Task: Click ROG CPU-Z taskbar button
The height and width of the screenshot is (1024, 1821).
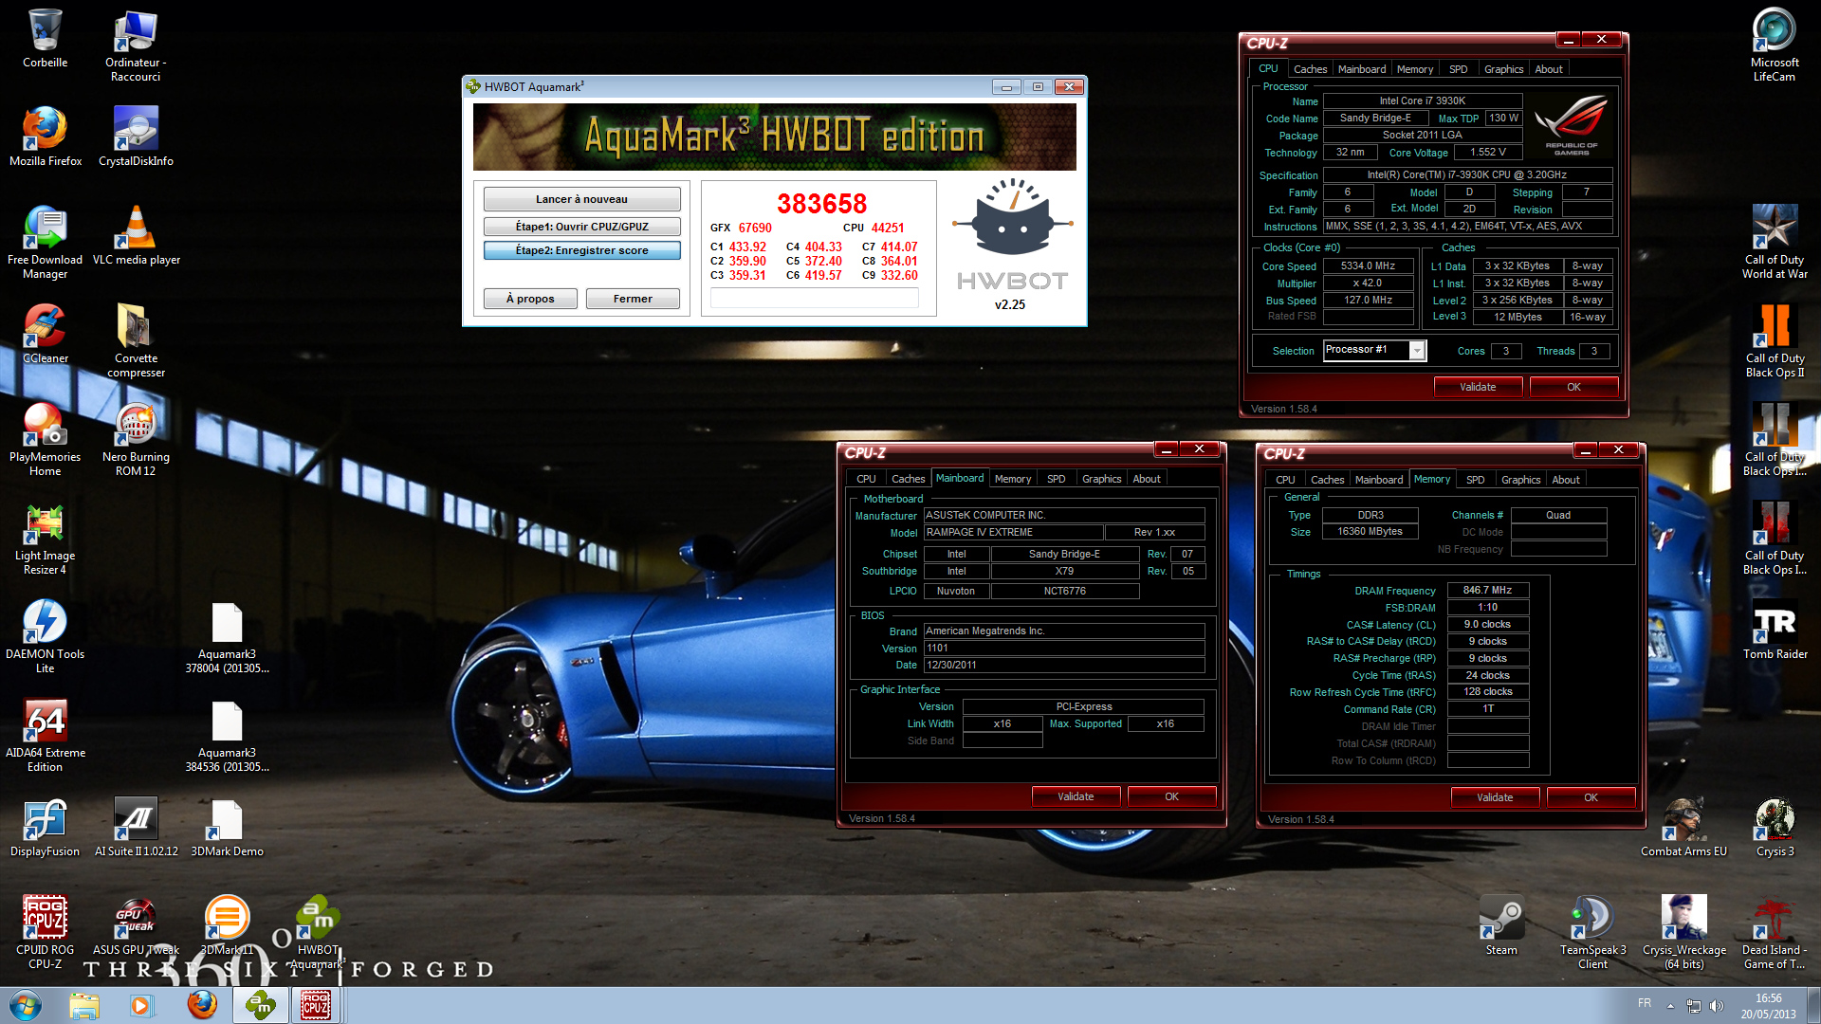Action: tap(316, 1005)
